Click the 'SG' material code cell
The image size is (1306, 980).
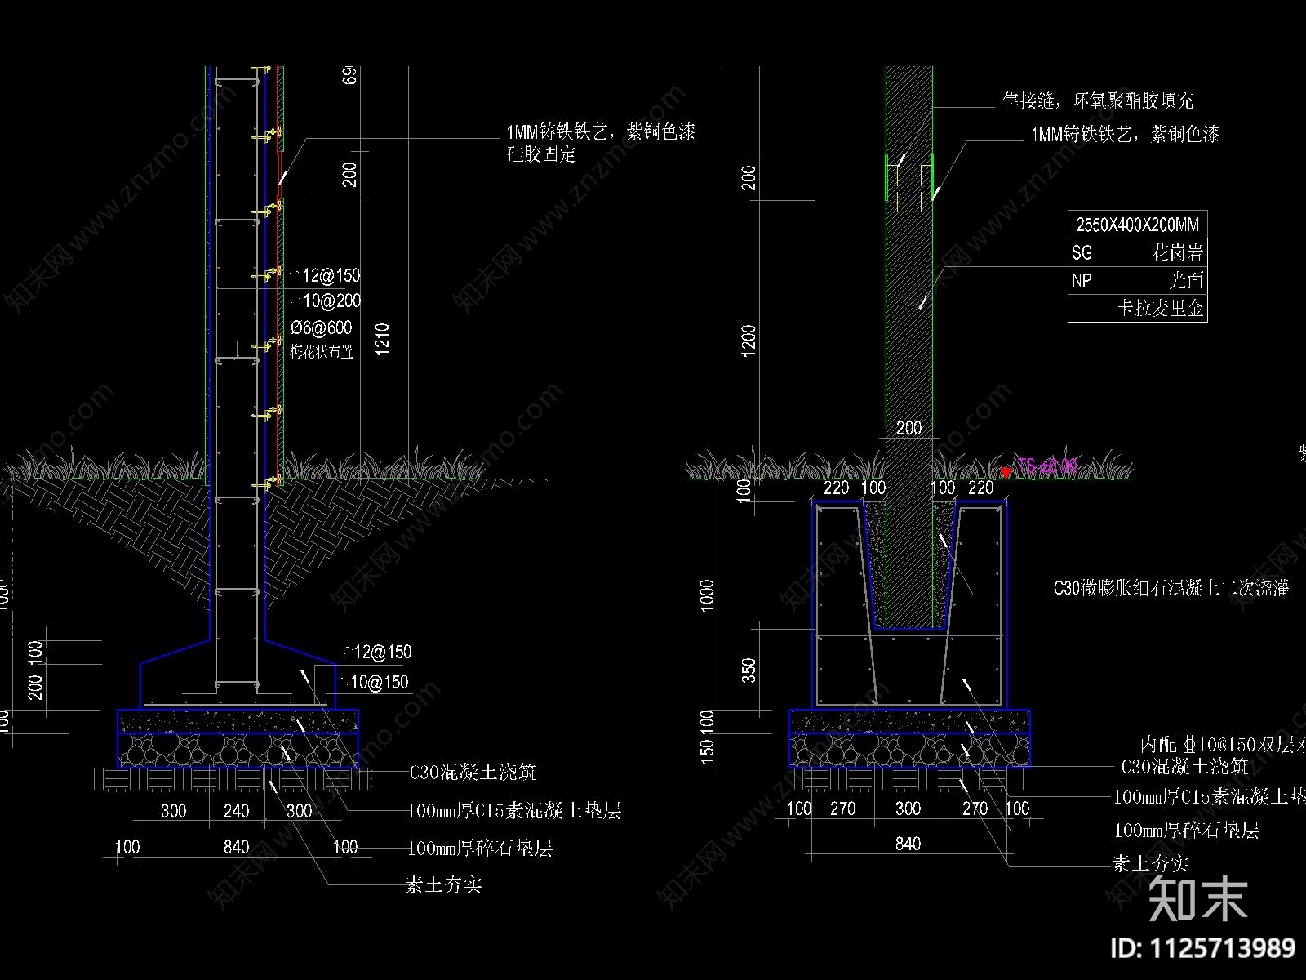click(x=1082, y=252)
